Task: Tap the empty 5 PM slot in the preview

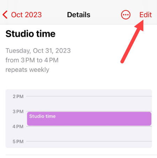Action: point(89,144)
